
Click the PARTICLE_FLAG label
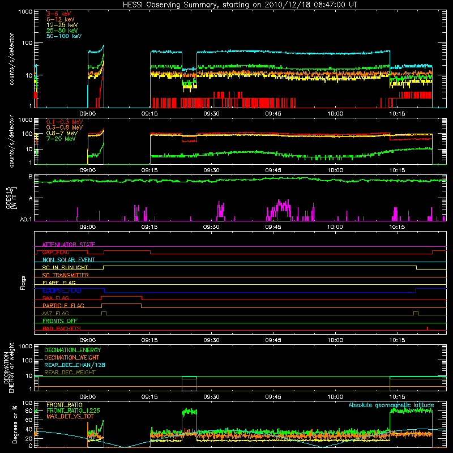(x=63, y=305)
